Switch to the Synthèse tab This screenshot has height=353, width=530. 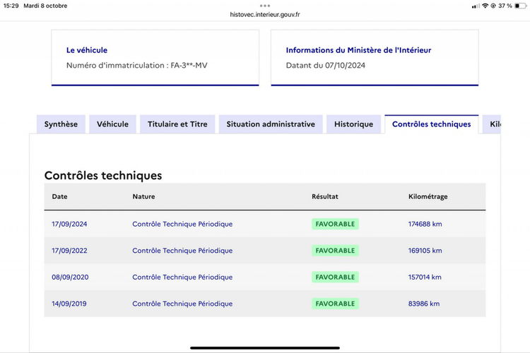[61, 124]
